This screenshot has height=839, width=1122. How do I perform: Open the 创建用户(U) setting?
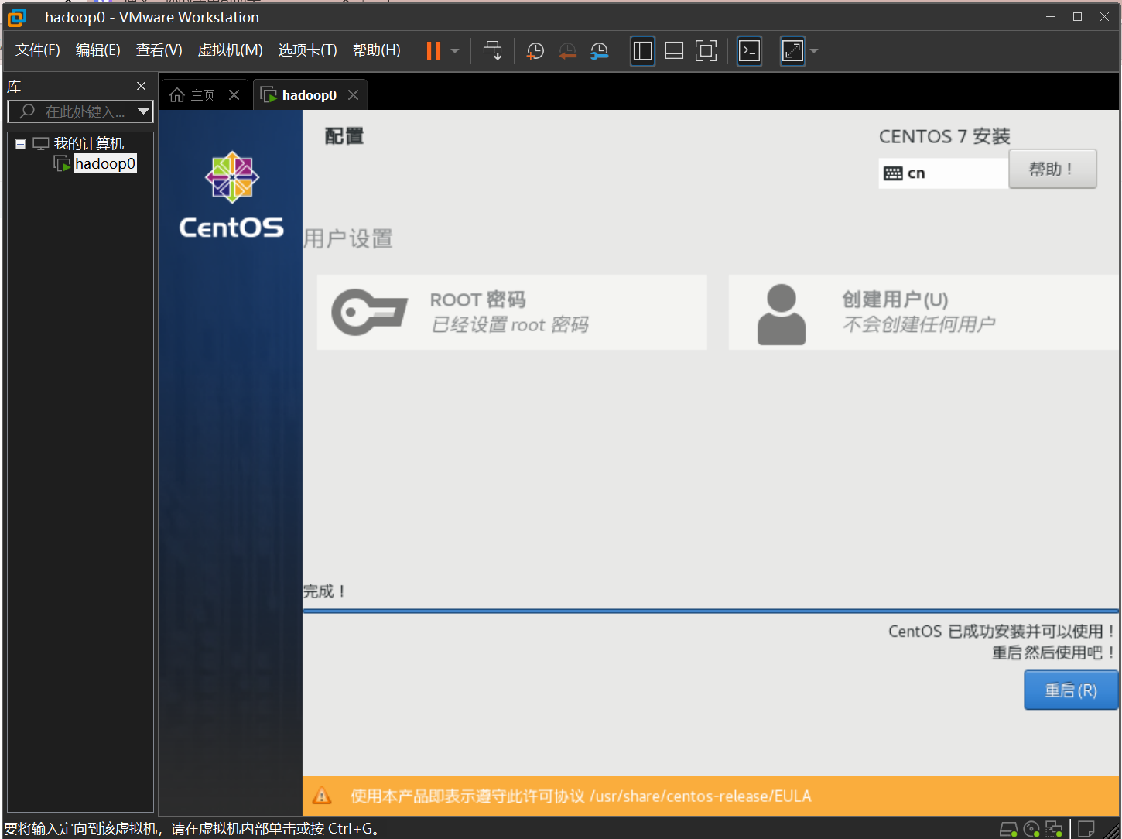point(923,312)
